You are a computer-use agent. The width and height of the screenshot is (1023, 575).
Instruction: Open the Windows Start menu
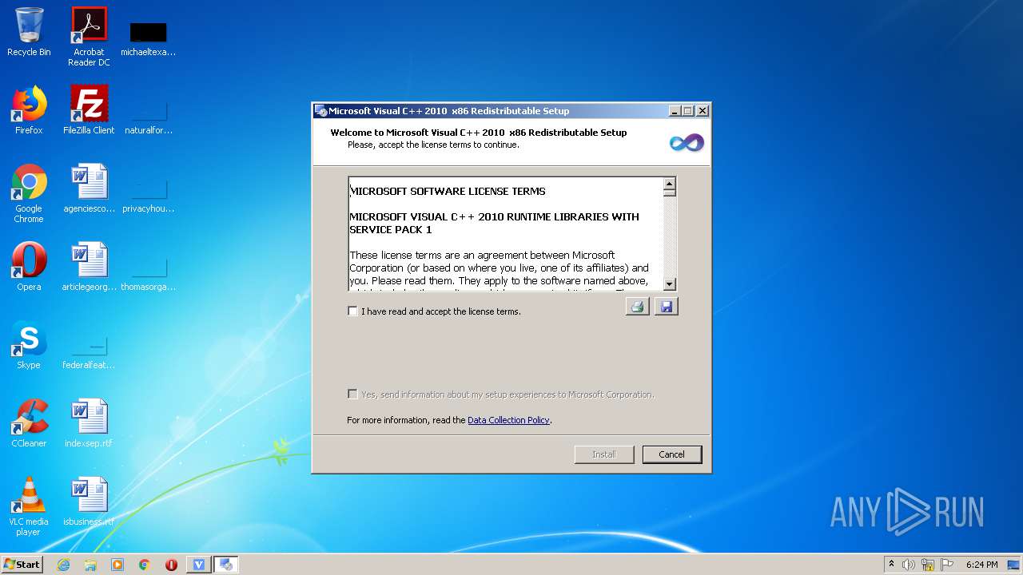(x=22, y=565)
